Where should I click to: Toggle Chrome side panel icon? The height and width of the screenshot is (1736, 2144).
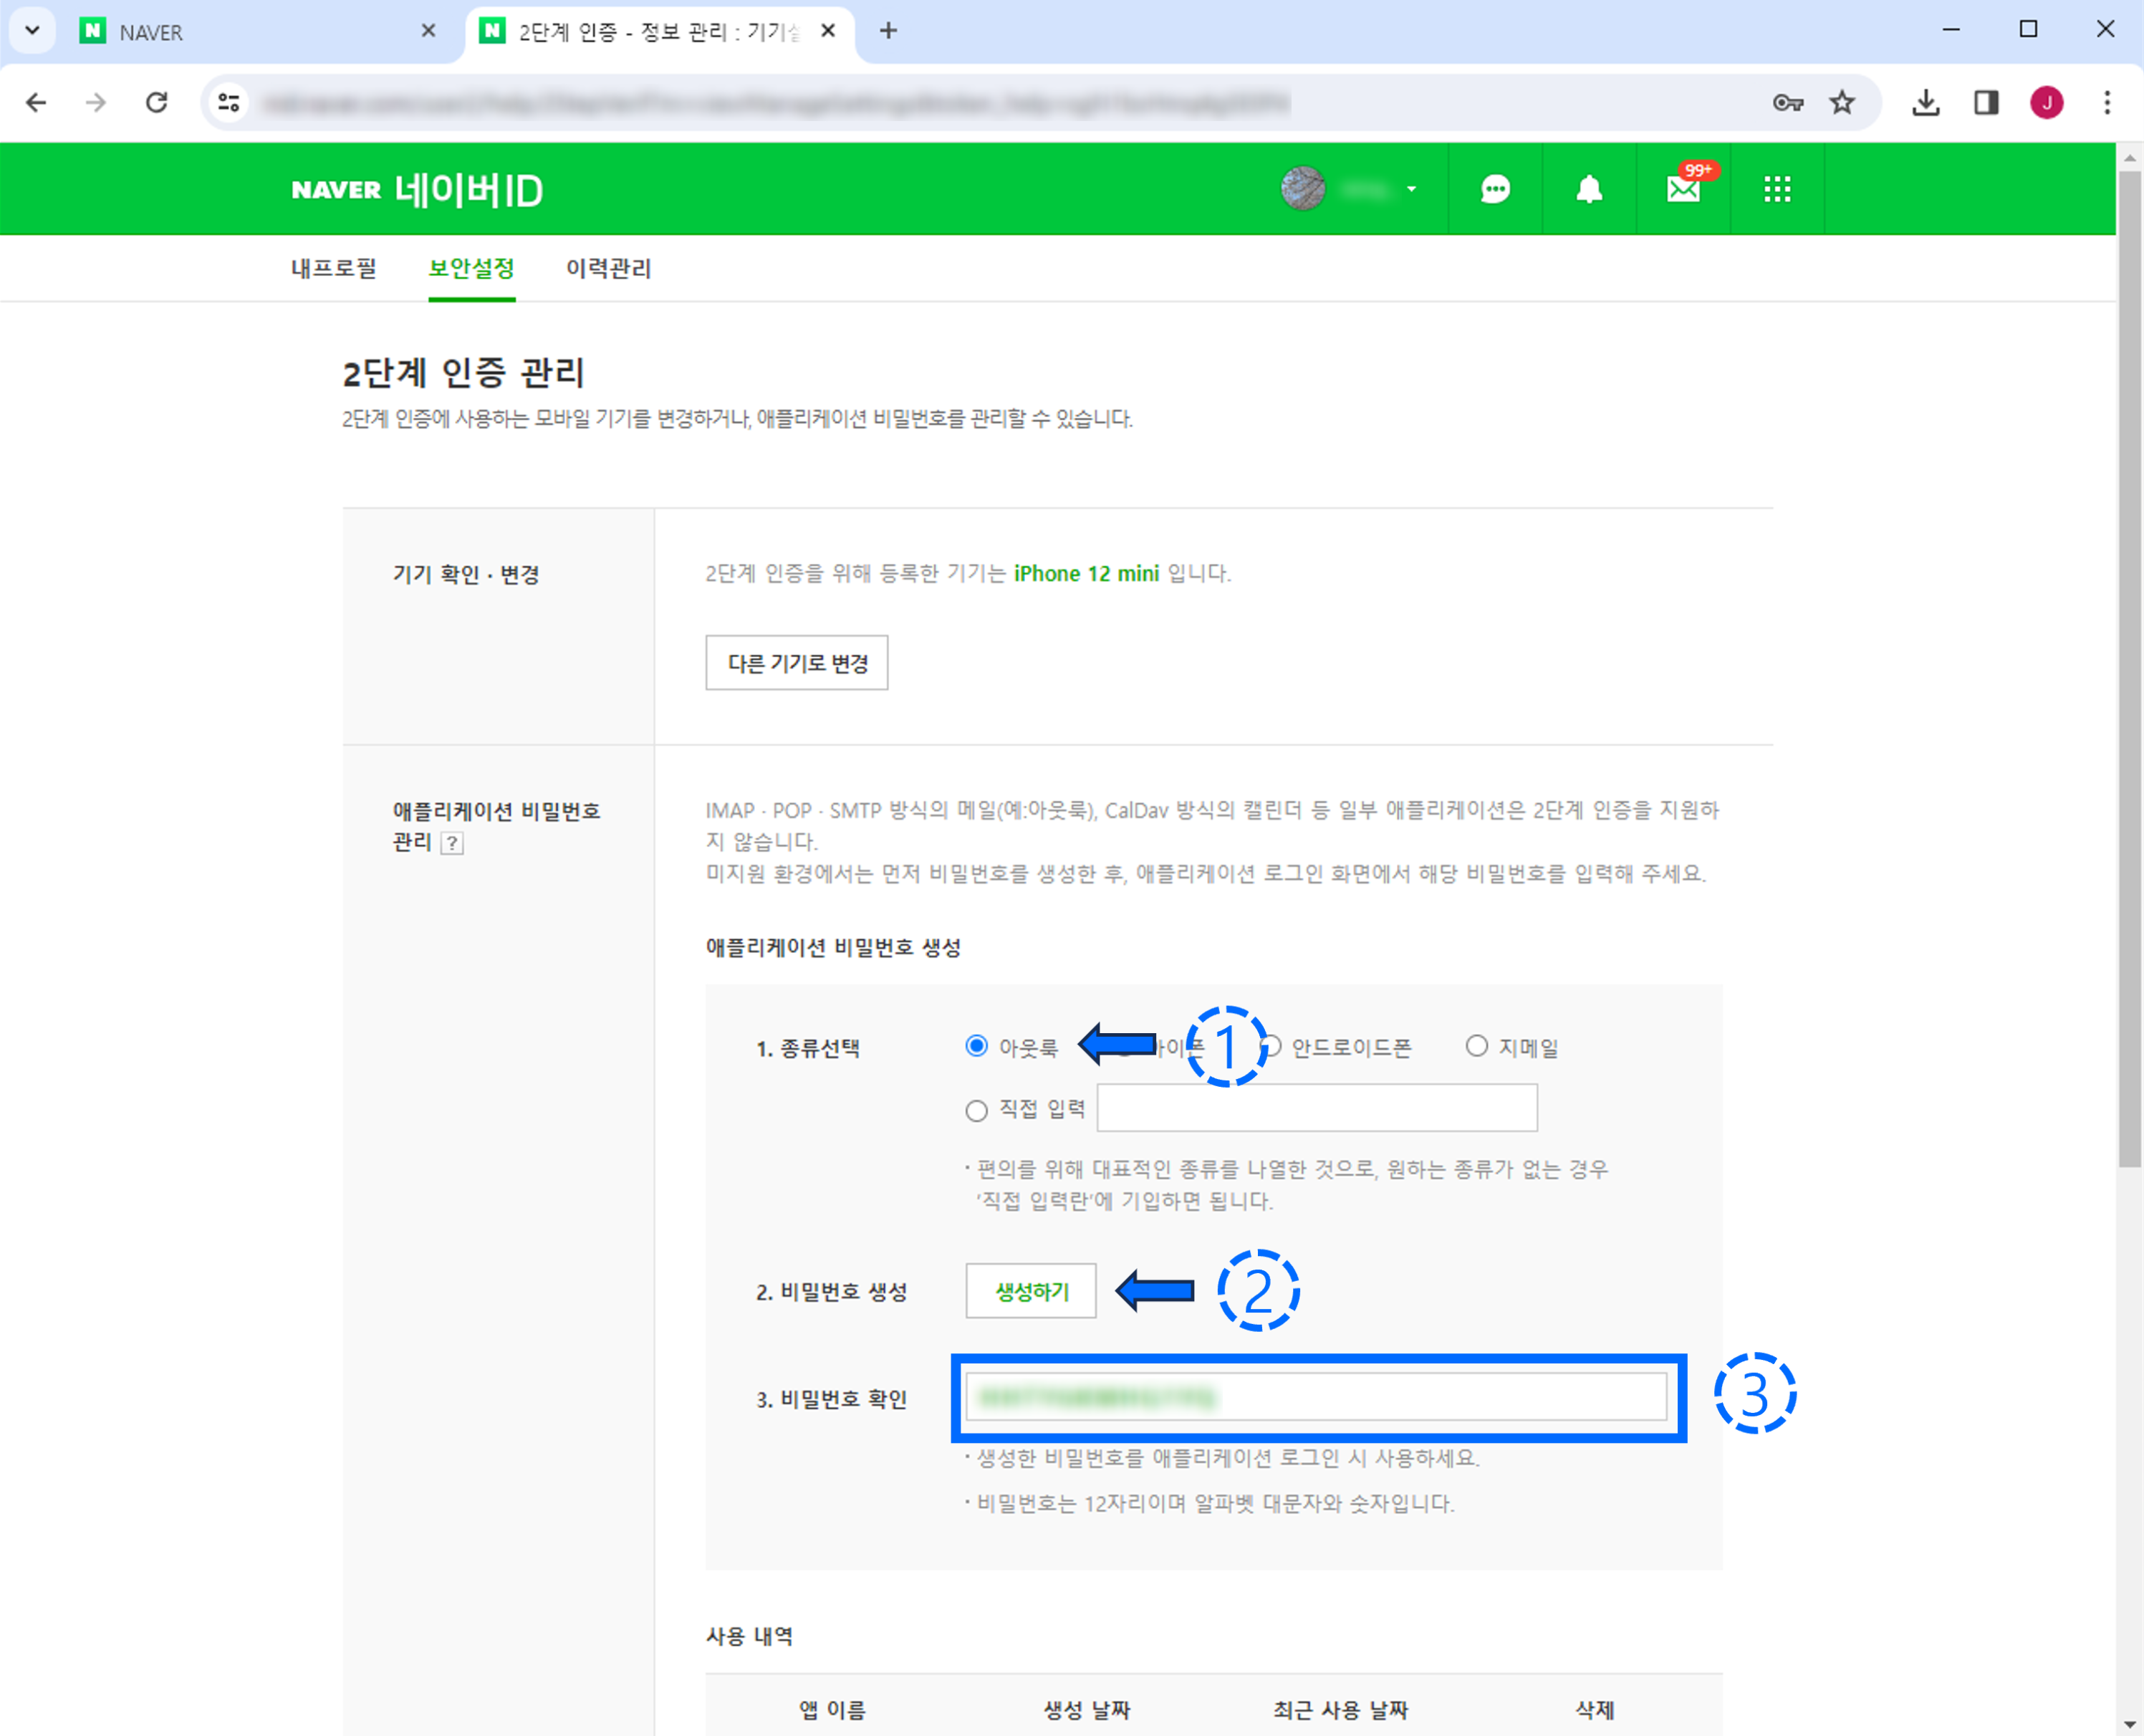[1985, 102]
